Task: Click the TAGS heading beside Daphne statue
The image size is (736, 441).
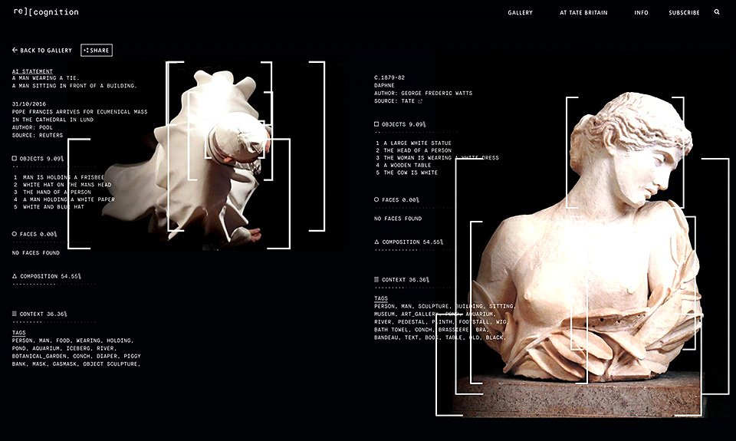Action: [x=381, y=298]
